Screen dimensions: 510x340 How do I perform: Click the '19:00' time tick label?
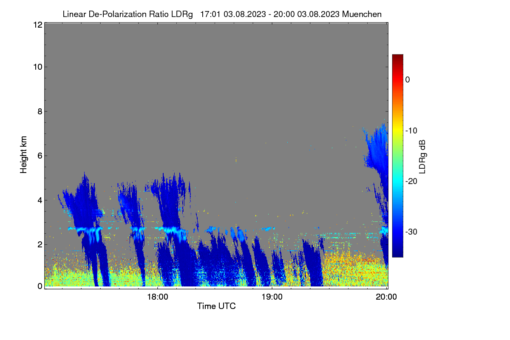(272, 297)
